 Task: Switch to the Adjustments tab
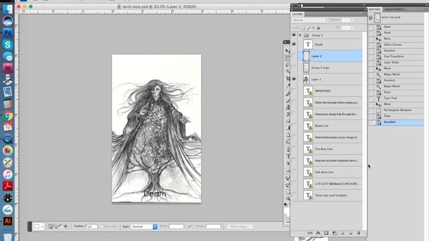tap(395, 9)
